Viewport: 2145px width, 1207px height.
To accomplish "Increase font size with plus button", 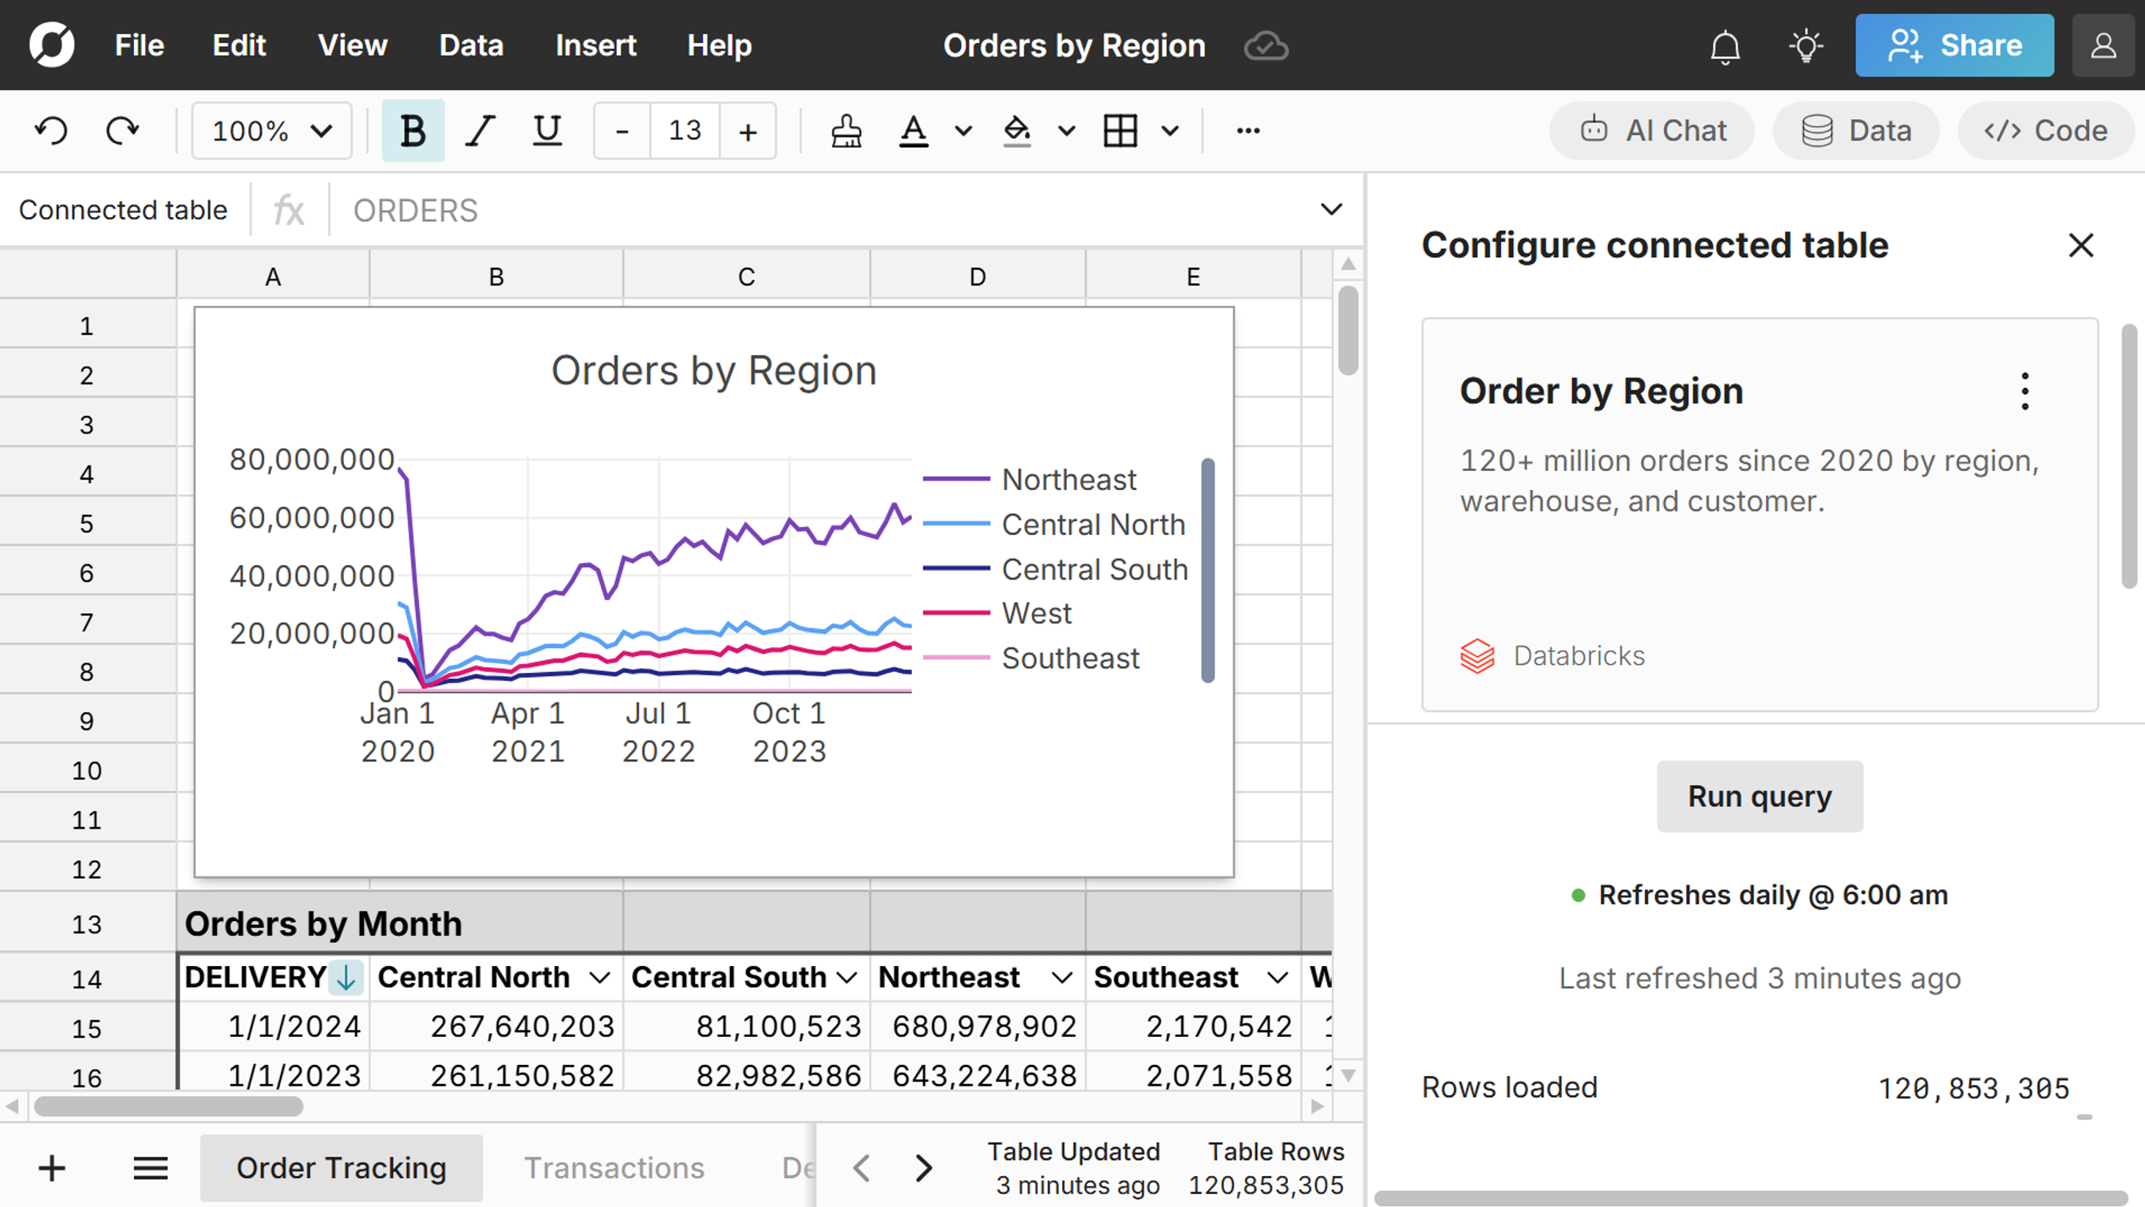I will click(748, 131).
